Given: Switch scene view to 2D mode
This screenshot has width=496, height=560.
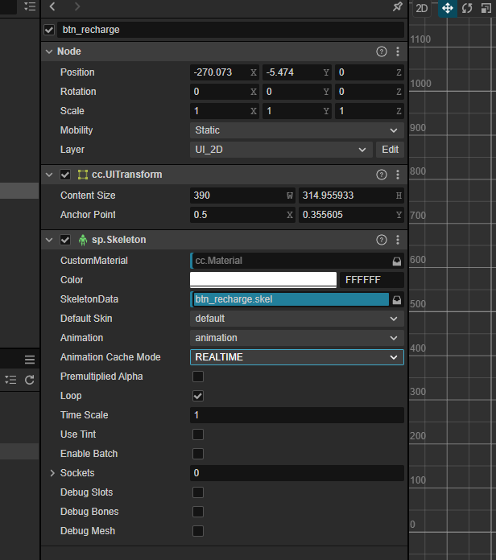Looking at the screenshot, I should click(422, 8).
